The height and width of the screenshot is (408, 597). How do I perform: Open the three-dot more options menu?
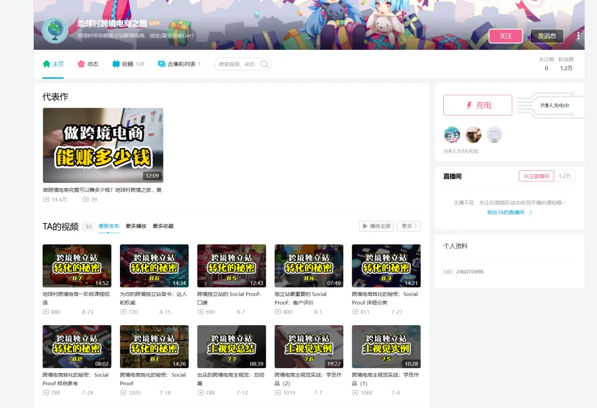point(578,36)
